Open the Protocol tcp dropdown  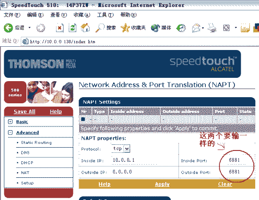click(x=121, y=149)
